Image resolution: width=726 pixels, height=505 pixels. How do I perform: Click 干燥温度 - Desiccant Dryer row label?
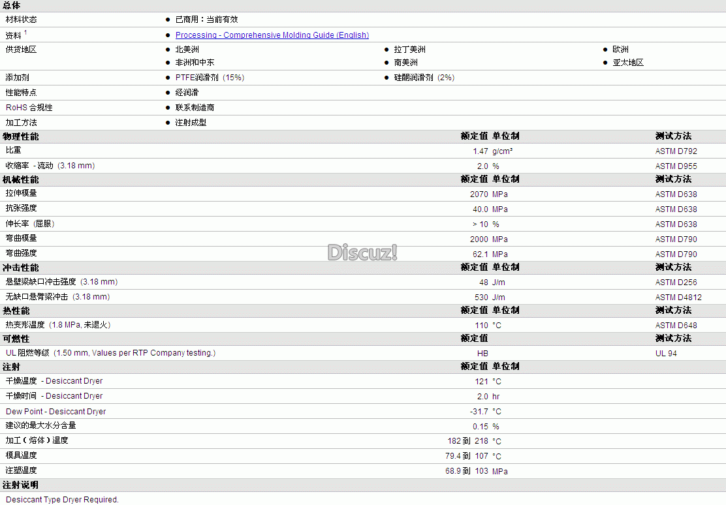click(x=54, y=381)
